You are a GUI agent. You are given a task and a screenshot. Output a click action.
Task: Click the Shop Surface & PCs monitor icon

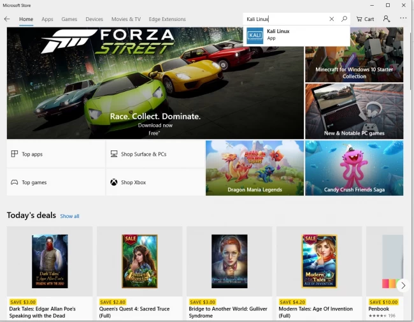click(114, 154)
